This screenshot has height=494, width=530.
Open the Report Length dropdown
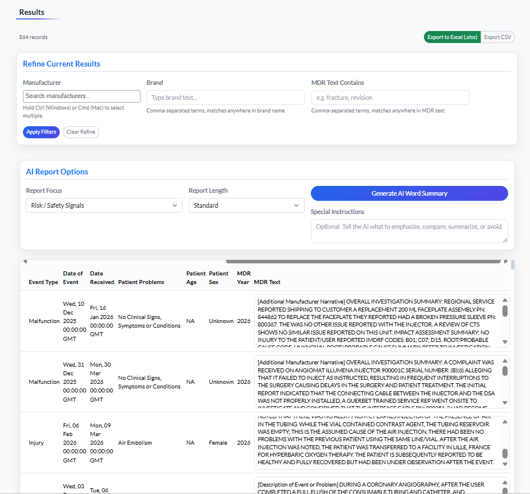tap(247, 205)
